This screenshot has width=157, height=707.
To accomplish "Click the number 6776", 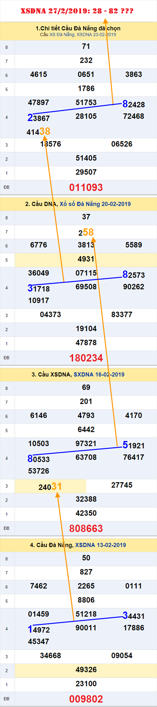I will [x=39, y=245].
